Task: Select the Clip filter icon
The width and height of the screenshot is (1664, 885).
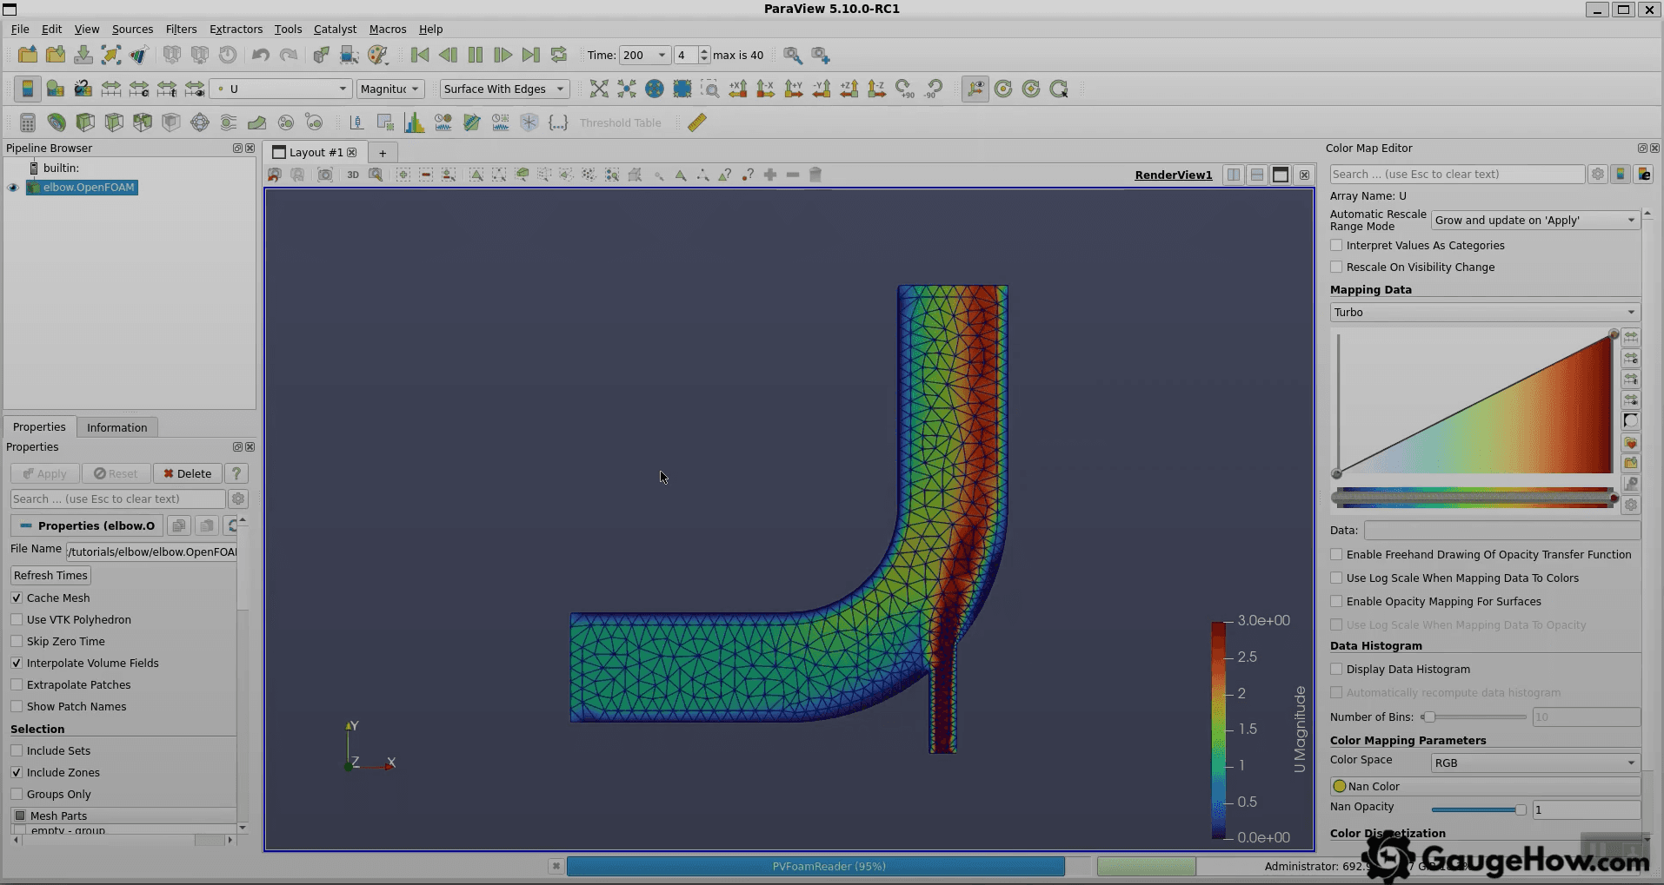Action: (x=85, y=122)
